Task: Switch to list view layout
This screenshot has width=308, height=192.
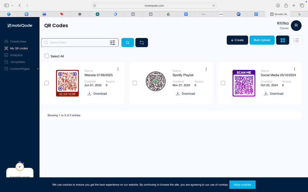Action: pos(296,40)
